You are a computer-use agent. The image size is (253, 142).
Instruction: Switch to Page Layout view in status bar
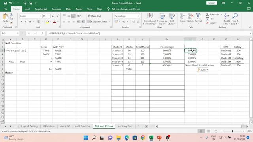(x=209, y=131)
